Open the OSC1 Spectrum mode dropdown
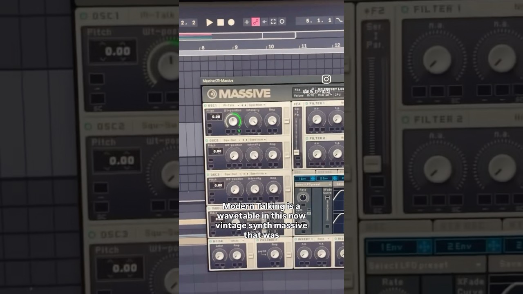Image resolution: width=523 pixels, height=294 pixels. (x=257, y=105)
